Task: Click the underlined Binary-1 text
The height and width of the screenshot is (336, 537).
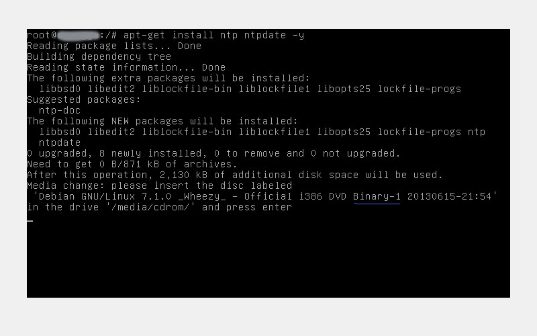Action: click(x=377, y=196)
